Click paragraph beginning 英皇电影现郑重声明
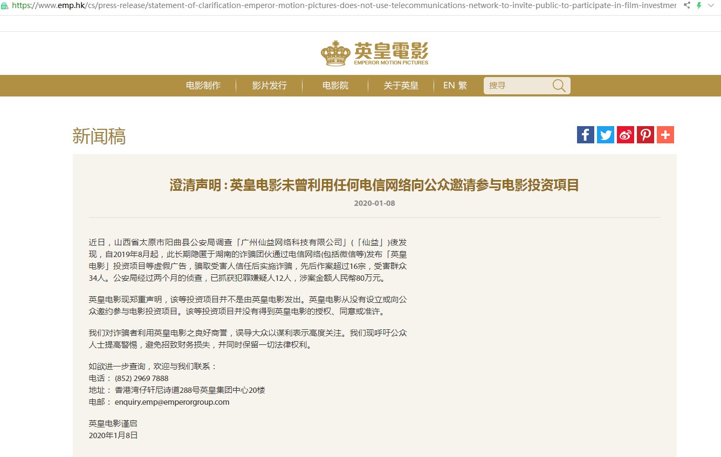The image size is (721, 457). coord(248,305)
